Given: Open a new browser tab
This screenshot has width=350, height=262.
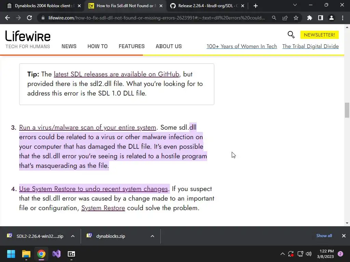Looking at the screenshot, I should tap(256, 6).
